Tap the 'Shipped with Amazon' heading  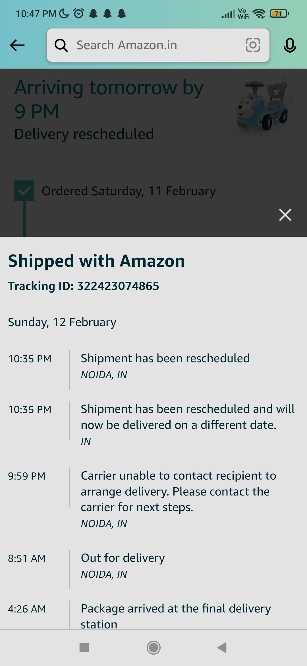coord(96,261)
